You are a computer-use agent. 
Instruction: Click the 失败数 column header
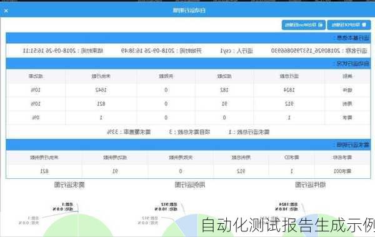click(x=166, y=76)
